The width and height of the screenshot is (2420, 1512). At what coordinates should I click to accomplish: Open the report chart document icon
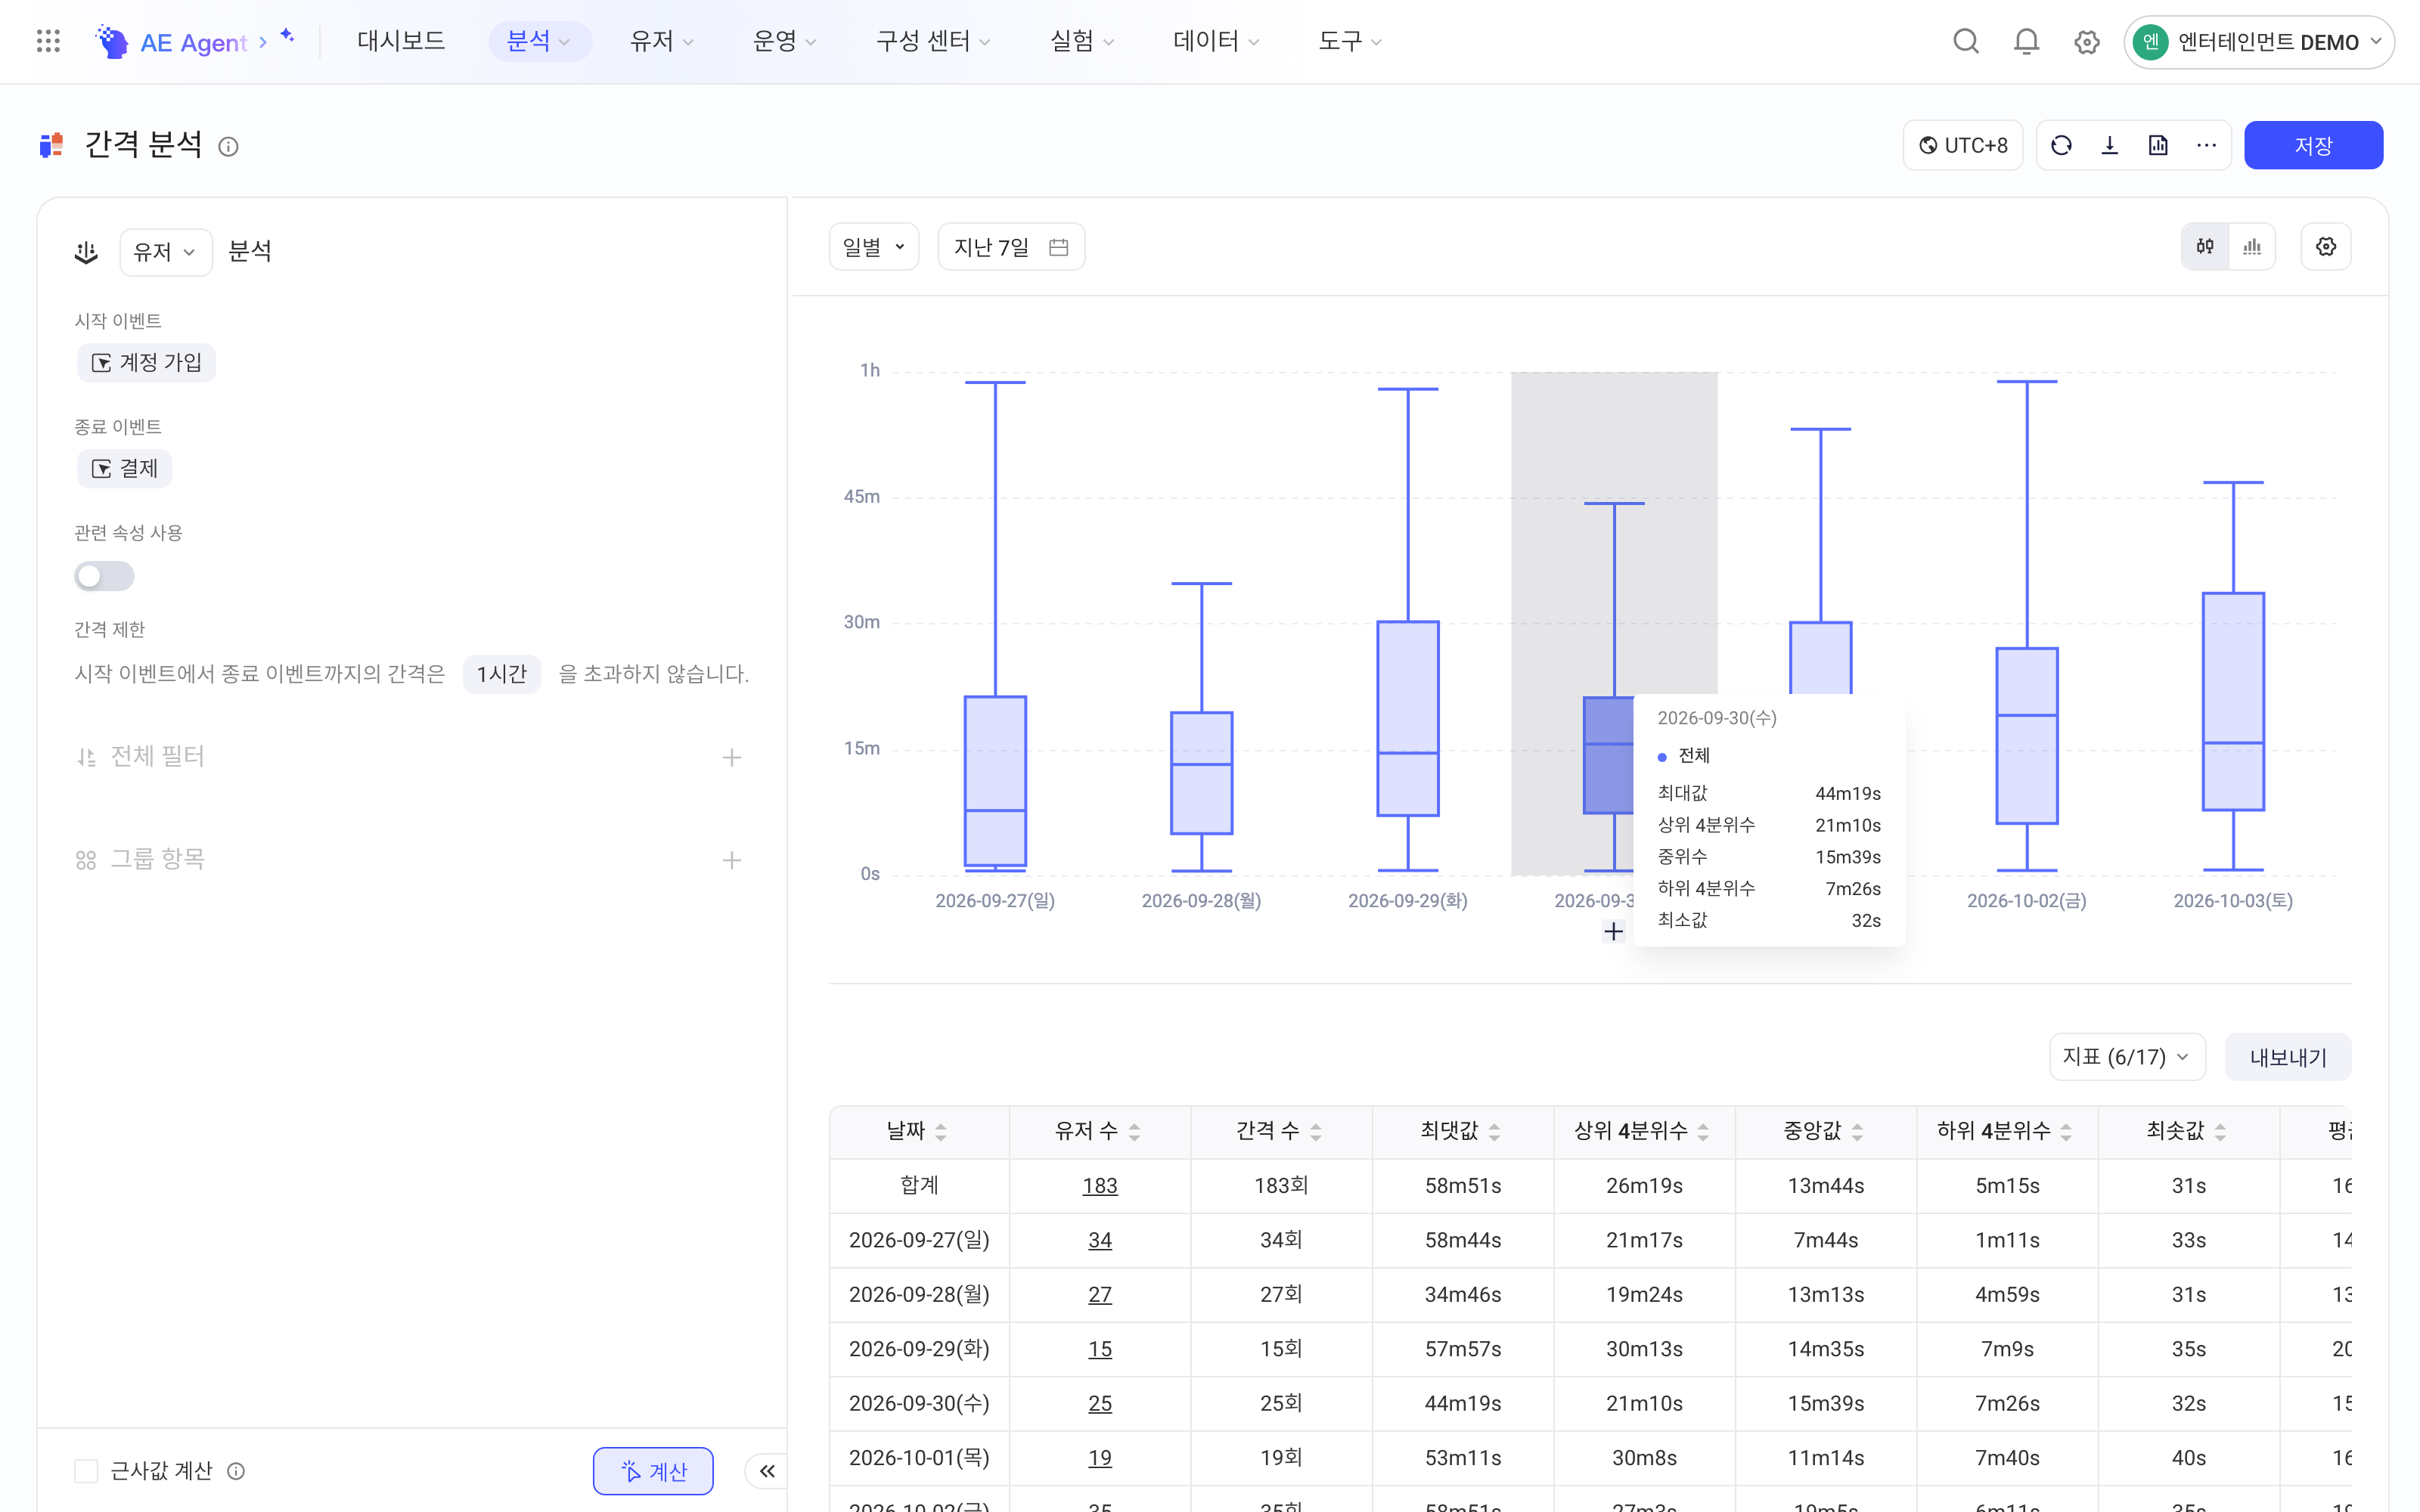(x=2158, y=146)
